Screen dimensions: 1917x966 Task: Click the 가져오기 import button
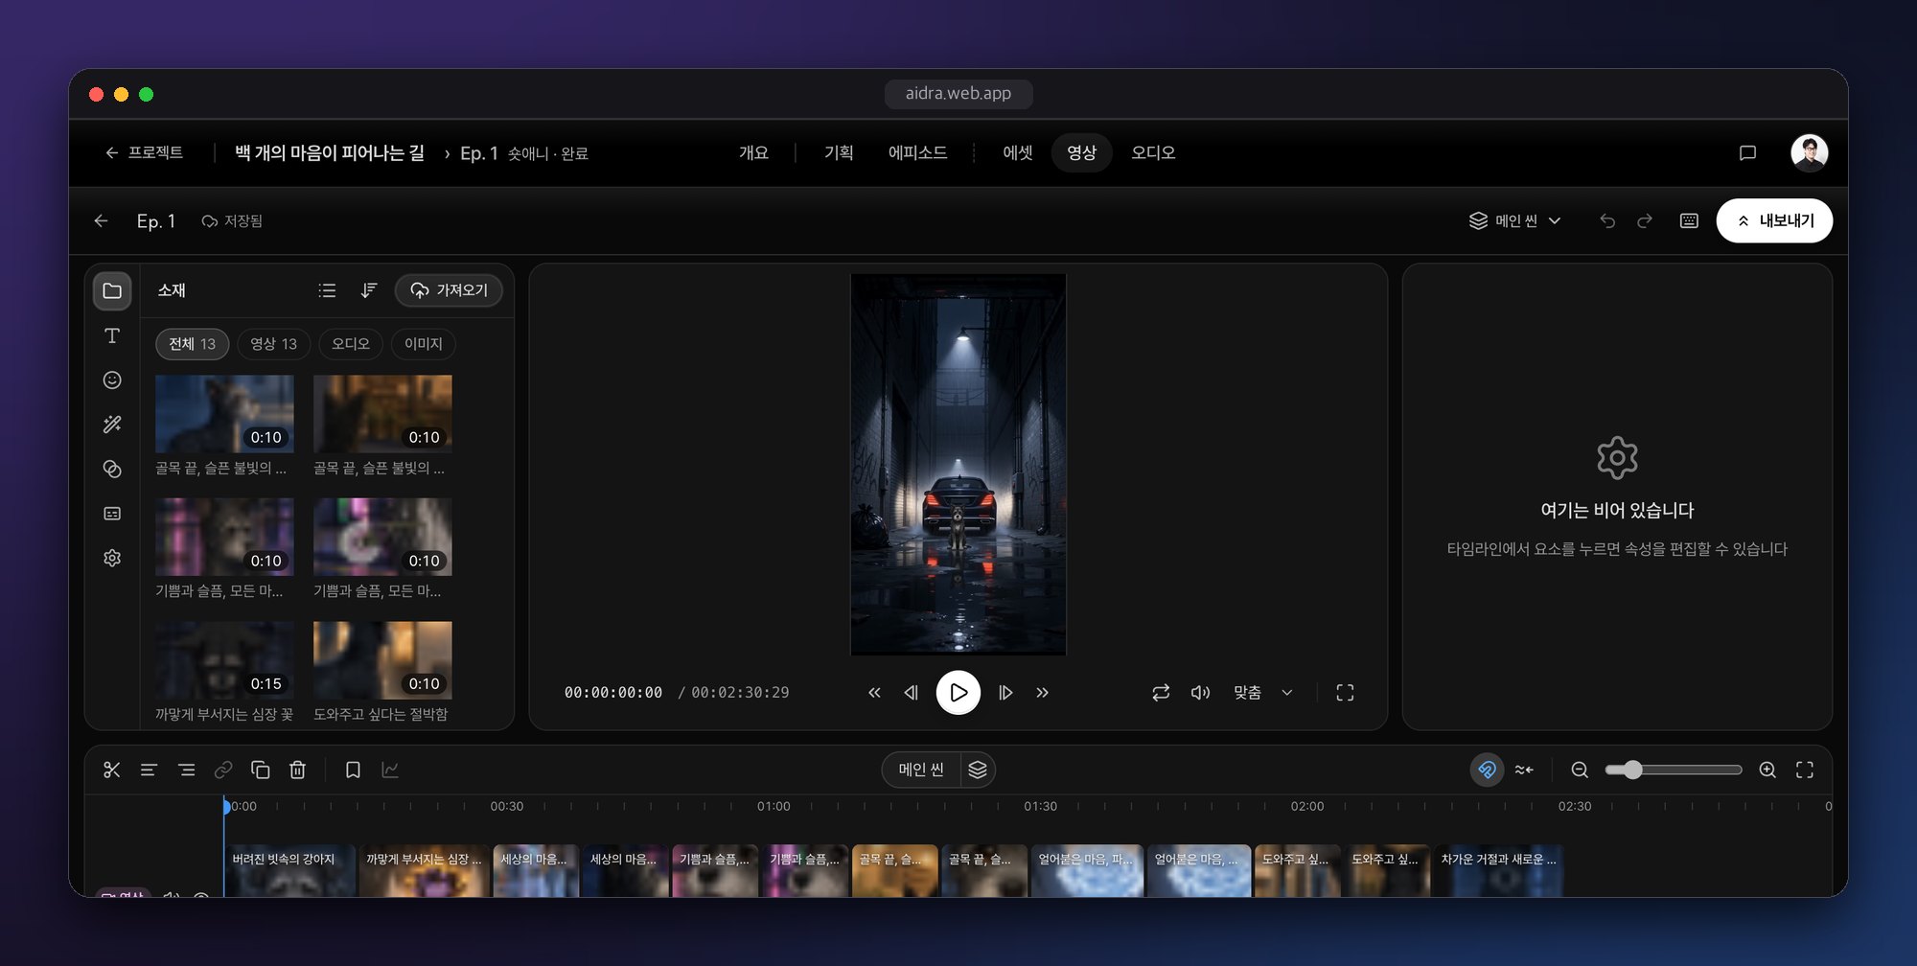[x=449, y=290]
